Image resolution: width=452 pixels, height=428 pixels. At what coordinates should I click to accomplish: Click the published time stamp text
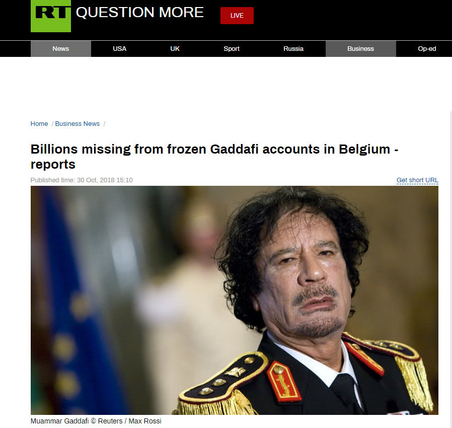(82, 180)
